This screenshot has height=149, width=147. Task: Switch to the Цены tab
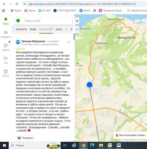coord(59,29)
